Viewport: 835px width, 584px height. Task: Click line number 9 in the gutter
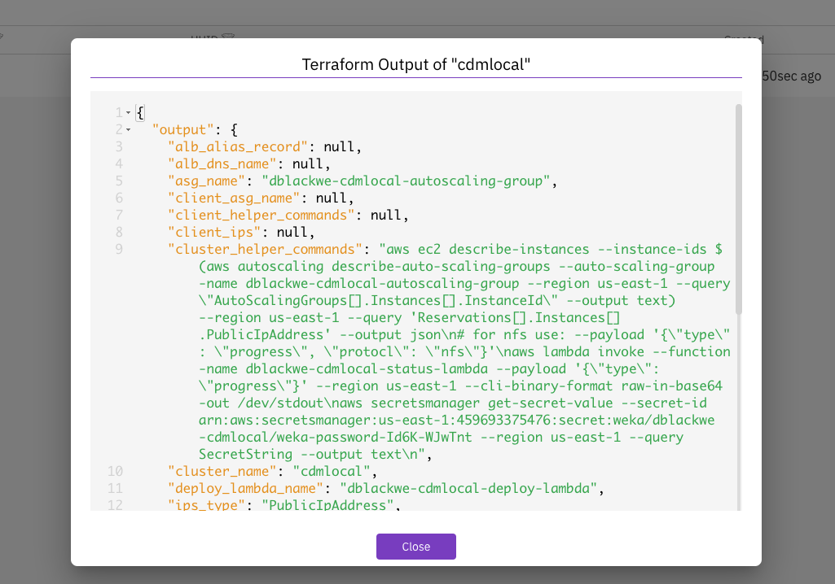pyautogui.click(x=119, y=249)
